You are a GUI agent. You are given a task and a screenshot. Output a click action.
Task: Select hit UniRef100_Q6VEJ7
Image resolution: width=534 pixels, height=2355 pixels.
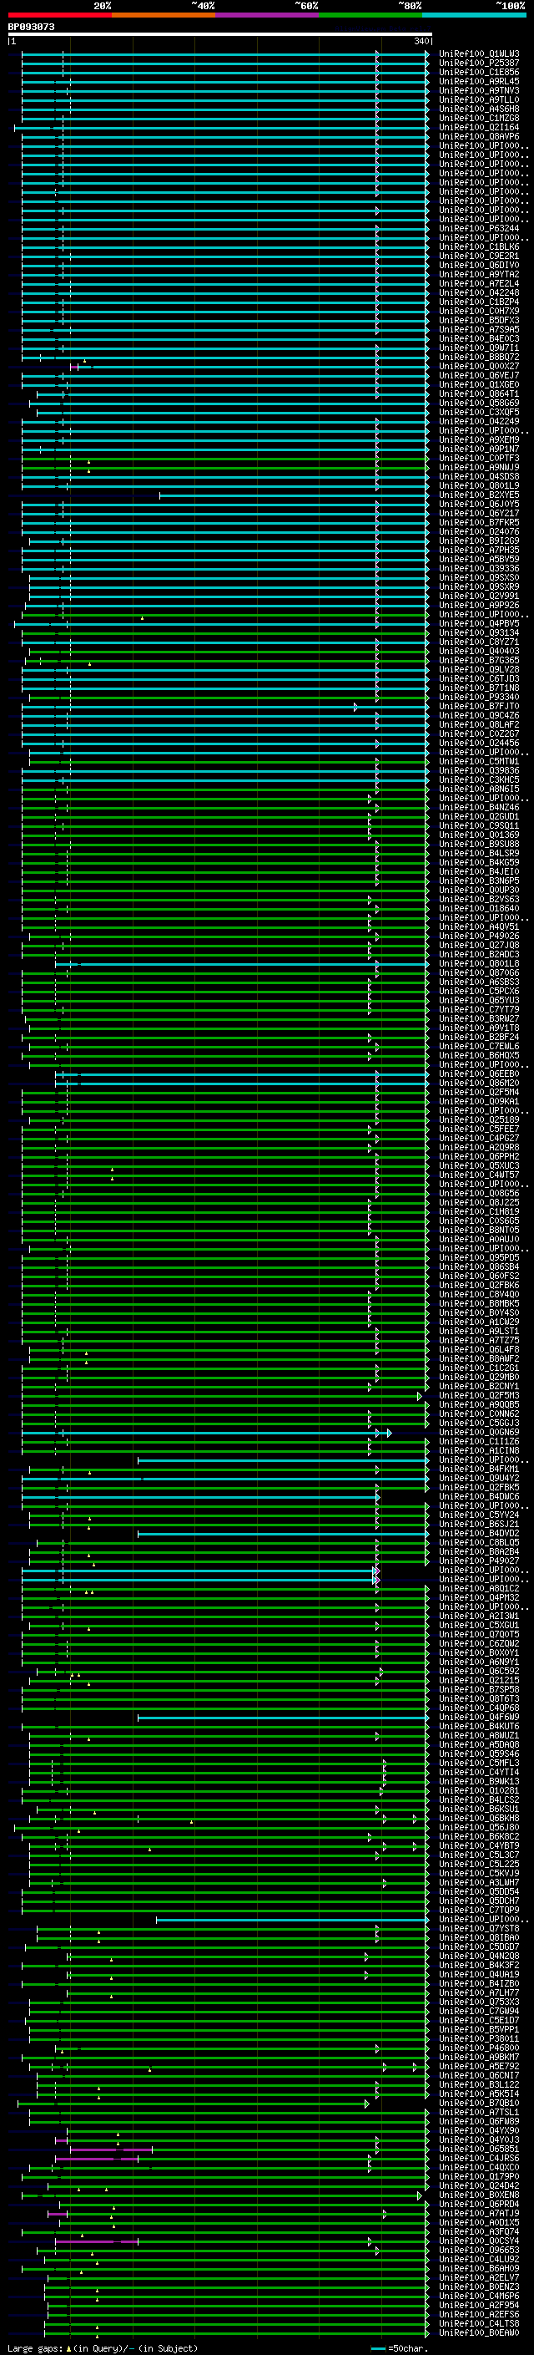479,375
